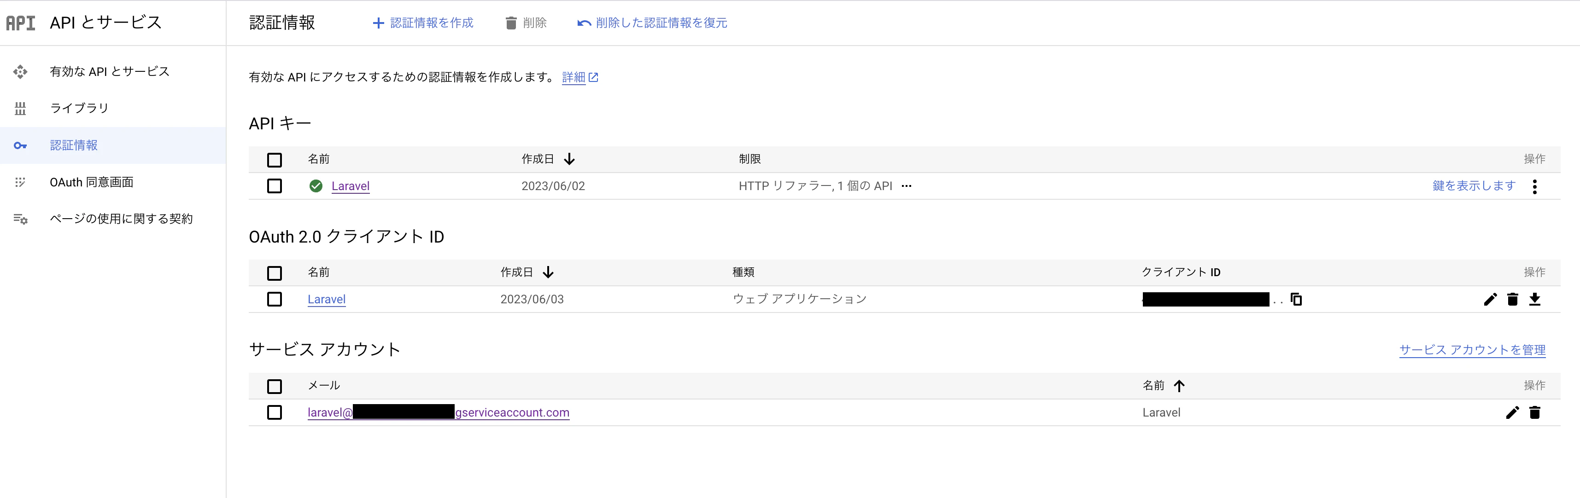Select 認証情報 in the sidebar
The height and width of the screenshot is (498, 1580).
(x=113, y=145)
